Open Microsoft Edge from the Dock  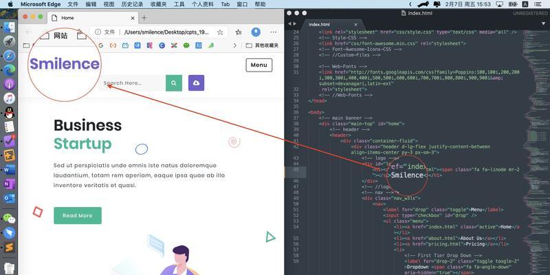click(x=9, y=70)
